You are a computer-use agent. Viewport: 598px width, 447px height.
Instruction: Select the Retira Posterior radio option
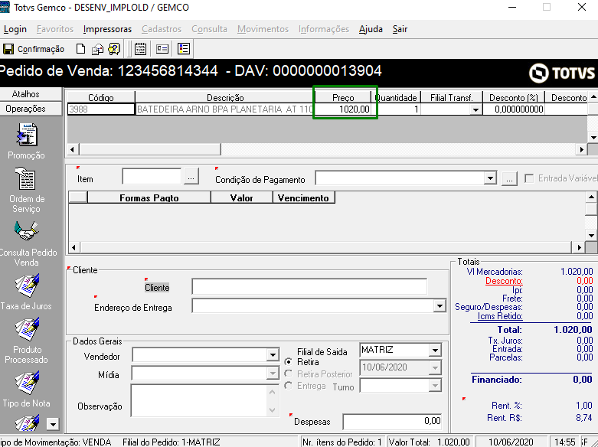pyautogui.click(x=289, y=374)
